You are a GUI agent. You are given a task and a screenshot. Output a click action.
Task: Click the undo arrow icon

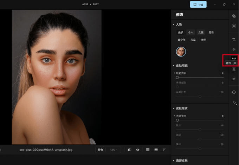(234, 103)
